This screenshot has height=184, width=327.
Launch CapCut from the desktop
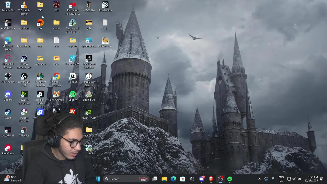73,78
